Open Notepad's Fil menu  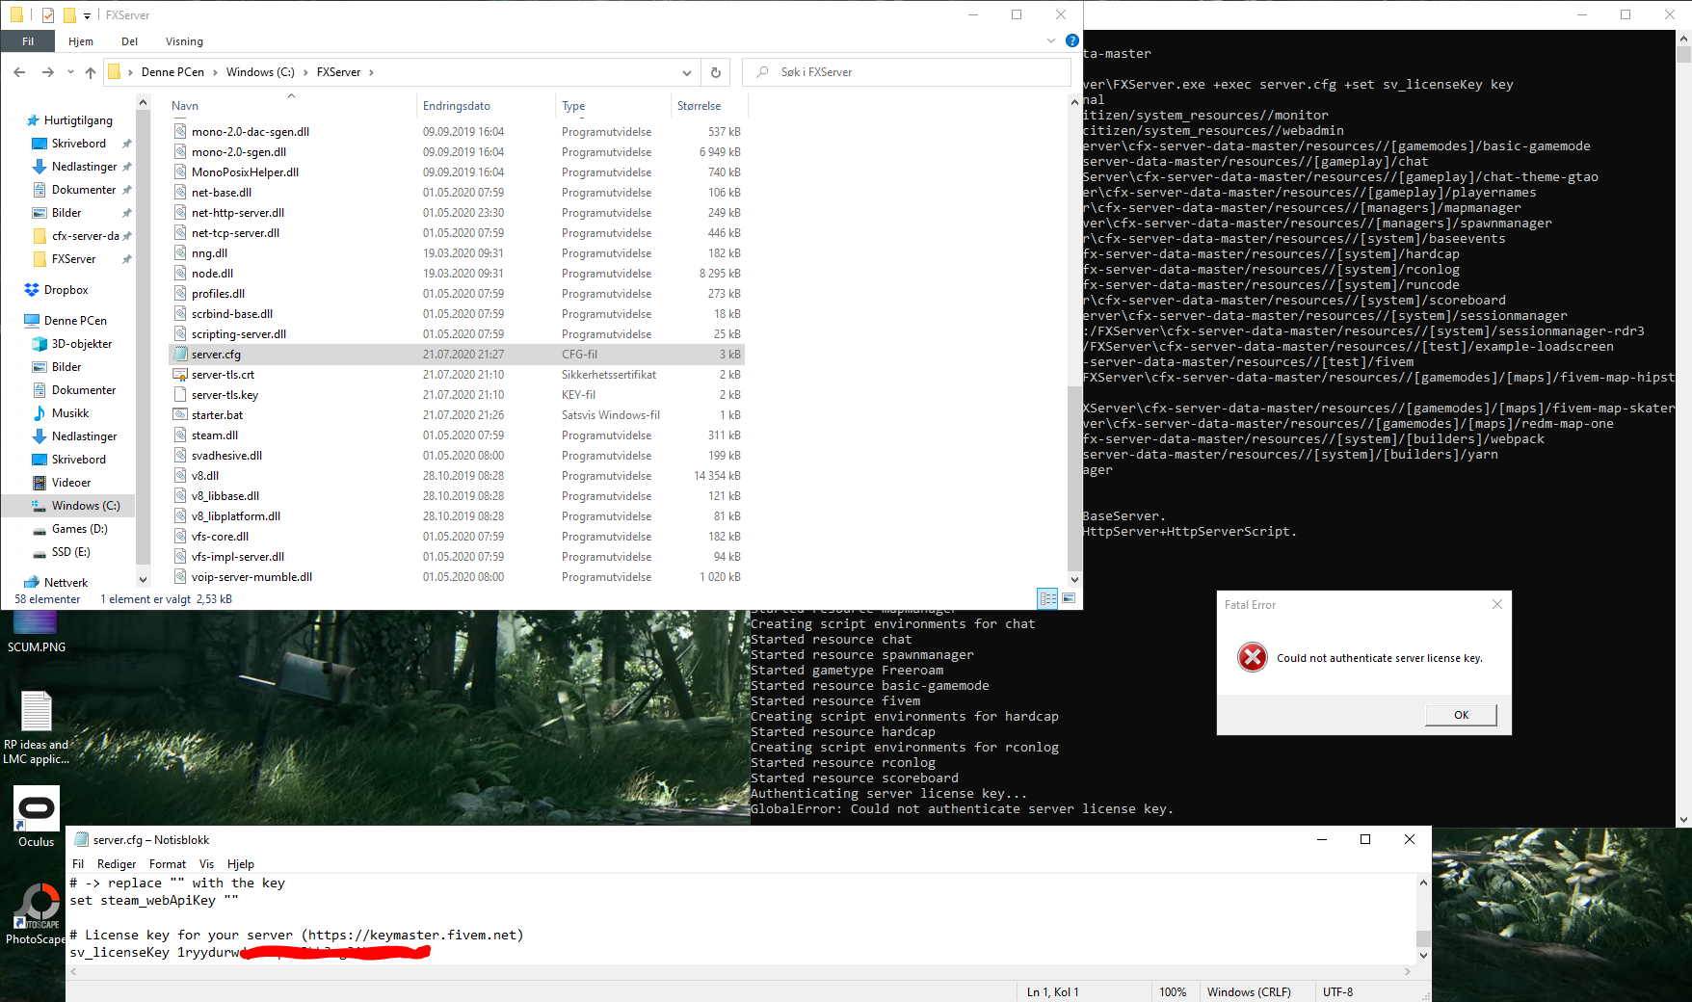click(x=78, y=864)
